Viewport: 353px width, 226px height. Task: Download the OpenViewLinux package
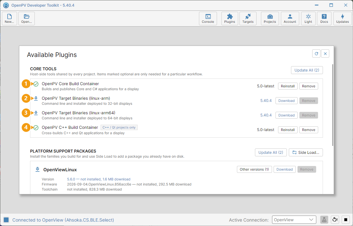(285, 169)
